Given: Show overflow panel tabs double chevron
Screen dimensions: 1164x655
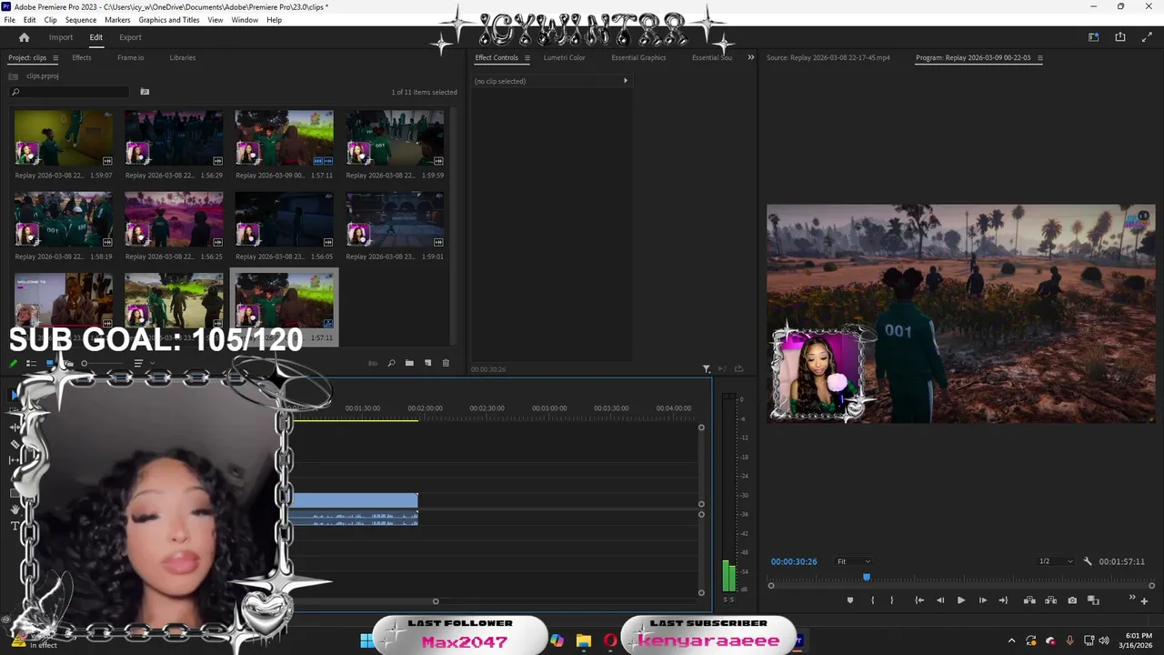Looking at the screenshot, I should pyautogui.click(x=750, y=57).
